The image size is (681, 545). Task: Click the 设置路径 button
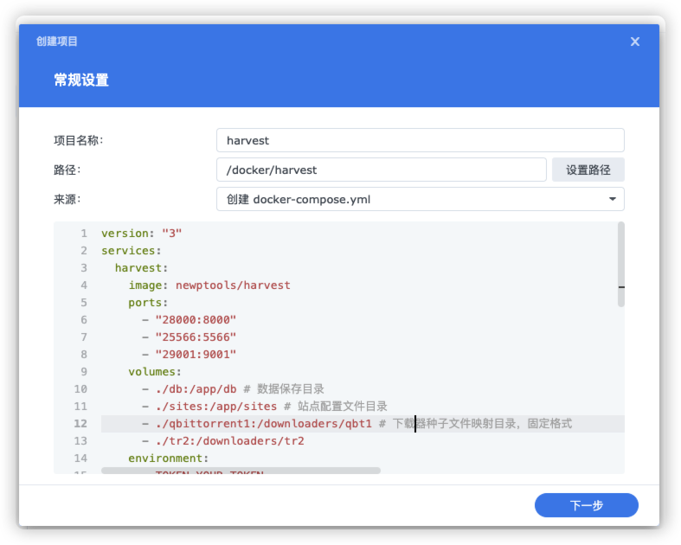click(588, 170)
